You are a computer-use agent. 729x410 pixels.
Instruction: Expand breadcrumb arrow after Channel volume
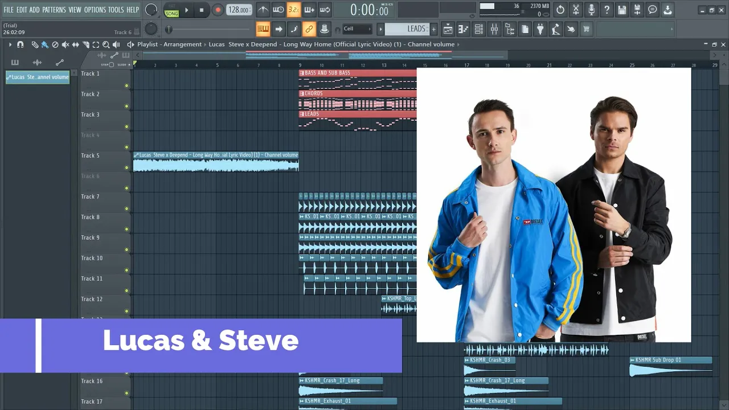(x=458, y=44)
